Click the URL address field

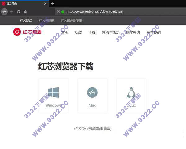120,11
